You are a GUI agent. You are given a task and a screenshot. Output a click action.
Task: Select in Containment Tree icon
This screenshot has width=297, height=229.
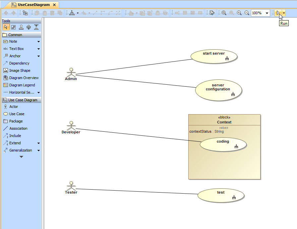pyautogui.click(x=25, y=13)
